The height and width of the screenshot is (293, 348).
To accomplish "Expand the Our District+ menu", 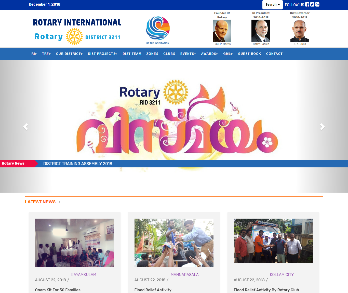I will click(69, 54).
